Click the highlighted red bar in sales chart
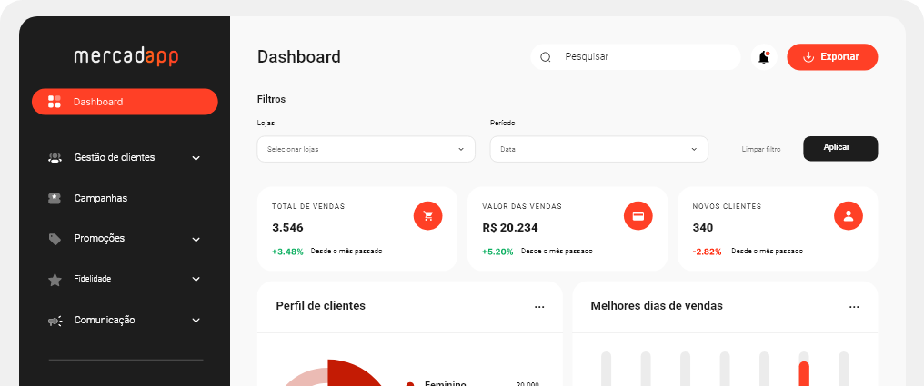 (x=804, y=373)
